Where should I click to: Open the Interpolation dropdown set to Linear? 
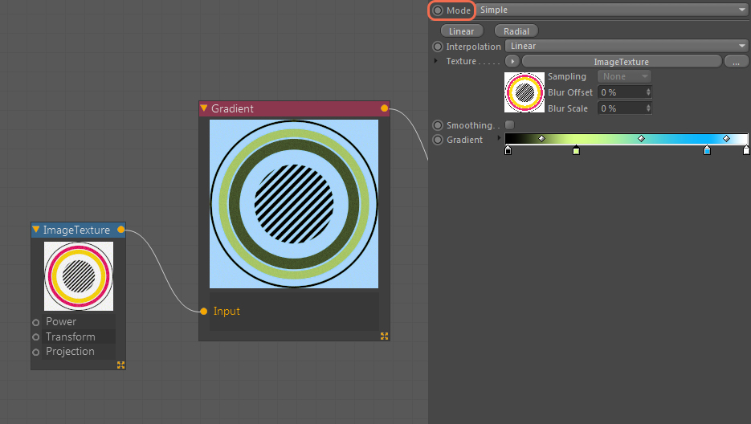tap(627, 46)
